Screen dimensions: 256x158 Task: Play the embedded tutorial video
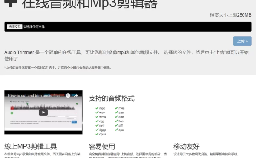click(x=43, y=112)
